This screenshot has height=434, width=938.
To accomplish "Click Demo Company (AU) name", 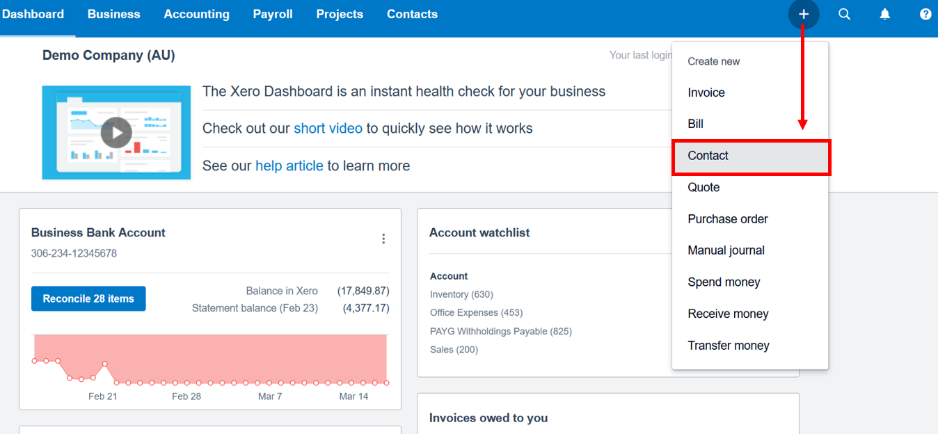I will 109,56.
